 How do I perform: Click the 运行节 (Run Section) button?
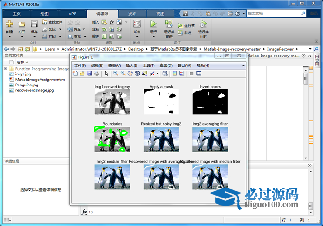[x=187, y=26]
